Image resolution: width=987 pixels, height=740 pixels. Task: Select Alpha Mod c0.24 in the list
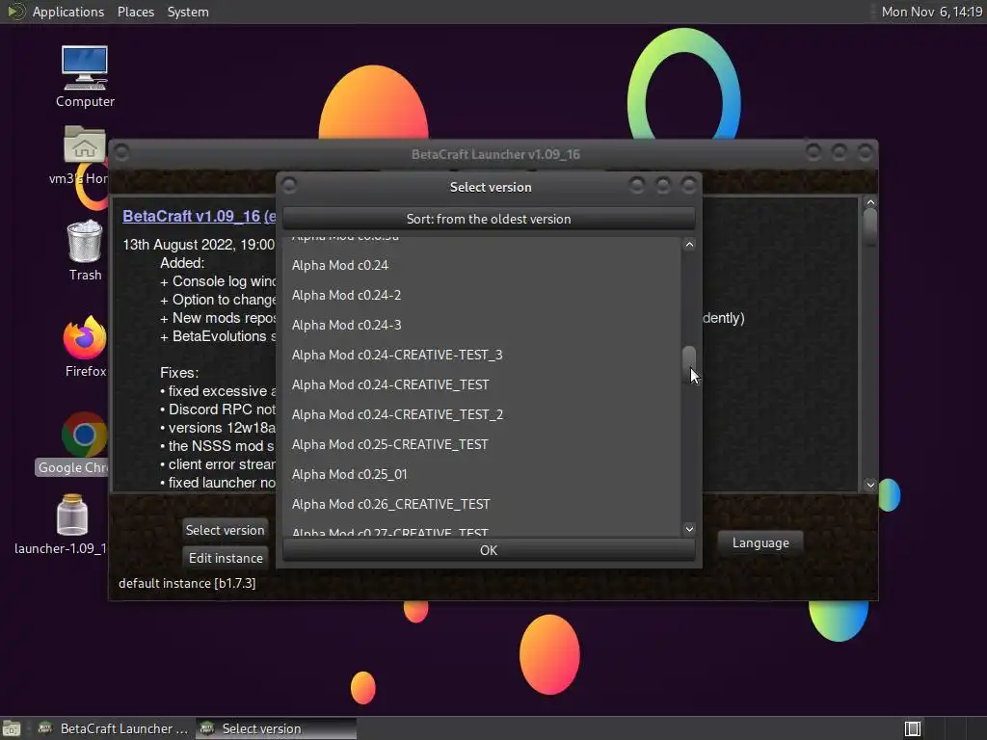point(482,265)
